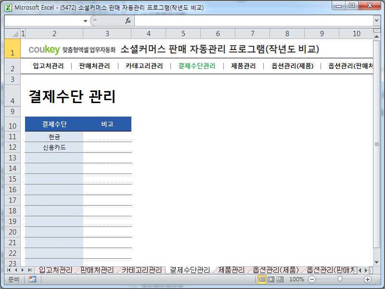The width and height of the screenshot is (385, 289).
Task: Select the row 10 header
Action: (13, 124)
